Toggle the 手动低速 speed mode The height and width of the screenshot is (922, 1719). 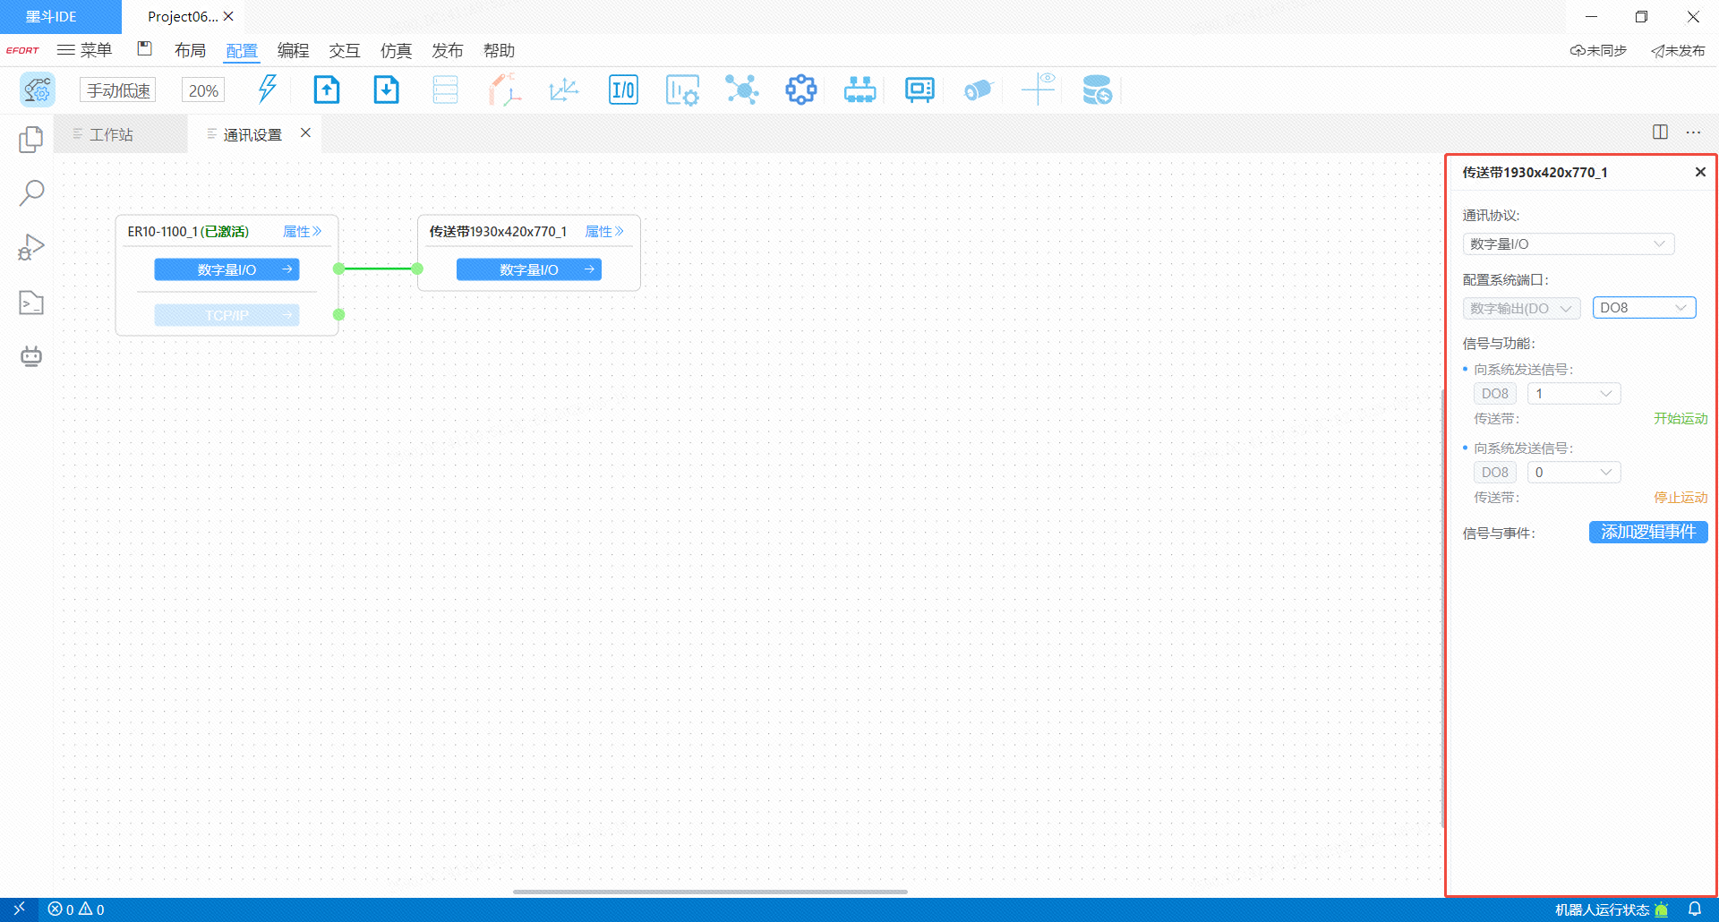(118, 90)
